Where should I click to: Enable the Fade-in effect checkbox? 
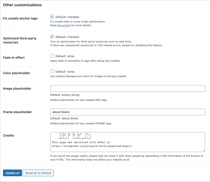52,56
